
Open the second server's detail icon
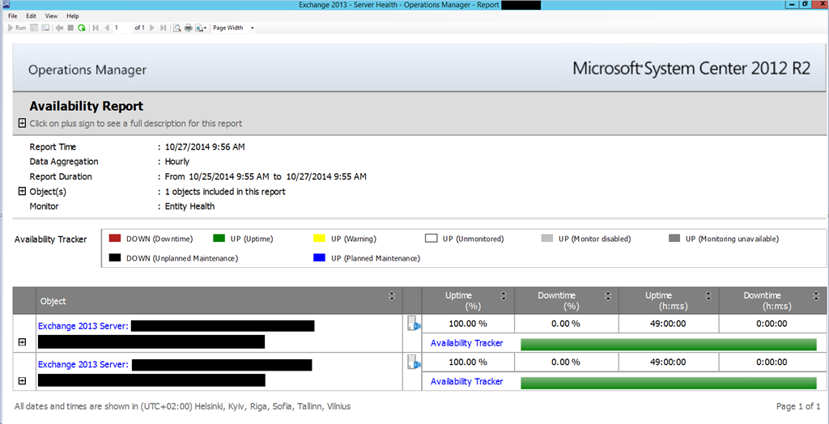[414, 363]
